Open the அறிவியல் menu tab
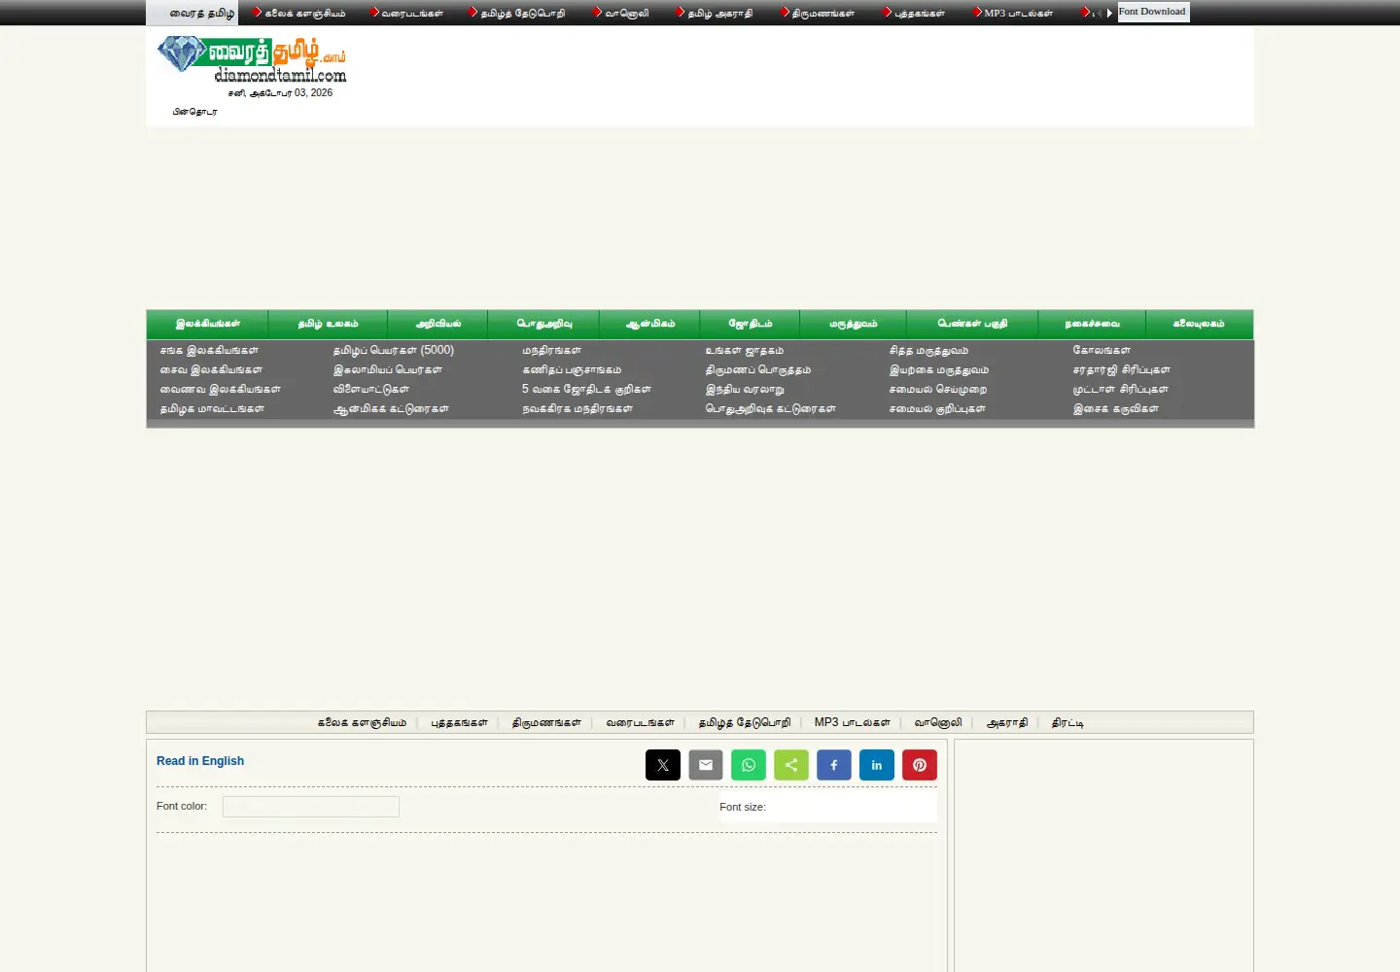This screenshot has height=972, width=1400. 437,324
